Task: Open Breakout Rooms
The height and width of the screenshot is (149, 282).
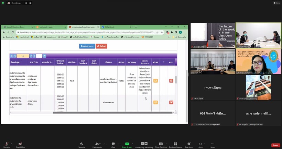Action: pyautogui.click(x=175, y=145)
